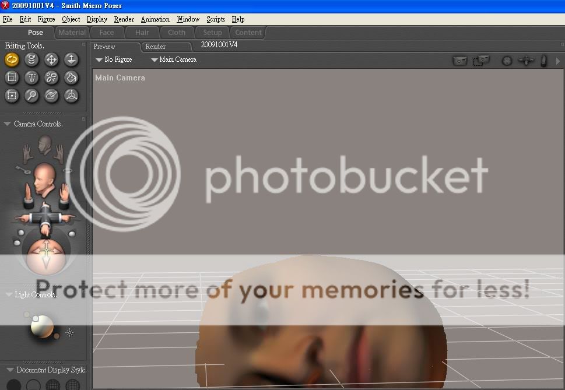Image resolution: width=565 pixels, height=390 pixels.
Task: Click the light controls sphere
Action: (x=43, y=327)
